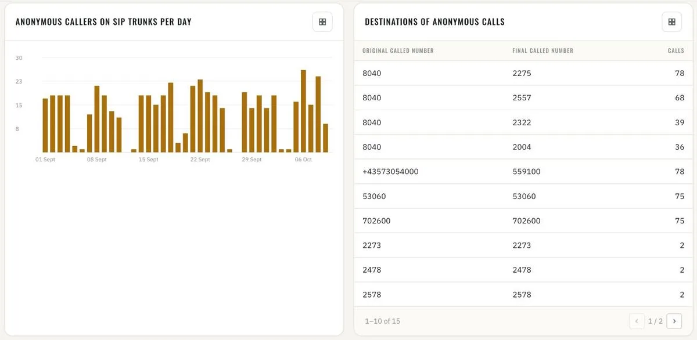697x340 pixels.
Task: Click the 22 Sept axis label
Action: (200, 160)
